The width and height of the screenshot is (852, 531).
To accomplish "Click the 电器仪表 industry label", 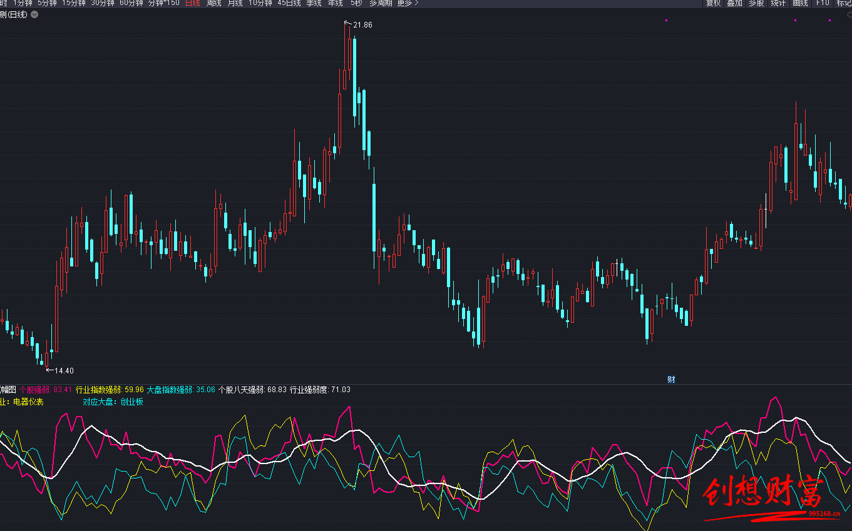I will click(x=28, y=402).
